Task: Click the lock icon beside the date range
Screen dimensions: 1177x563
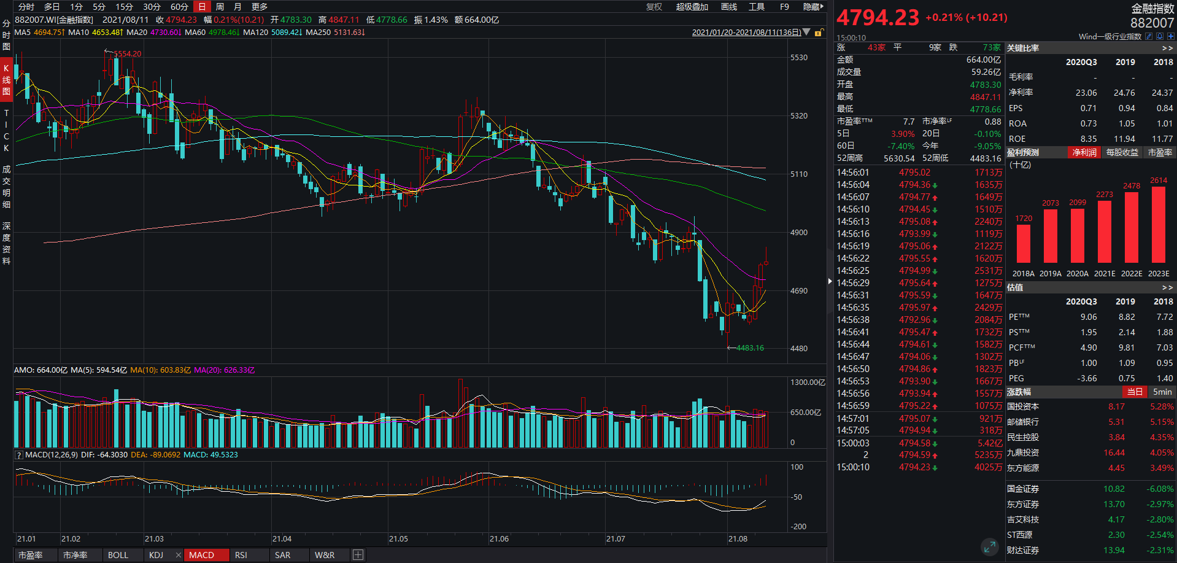Action: [x=819, y=33]
